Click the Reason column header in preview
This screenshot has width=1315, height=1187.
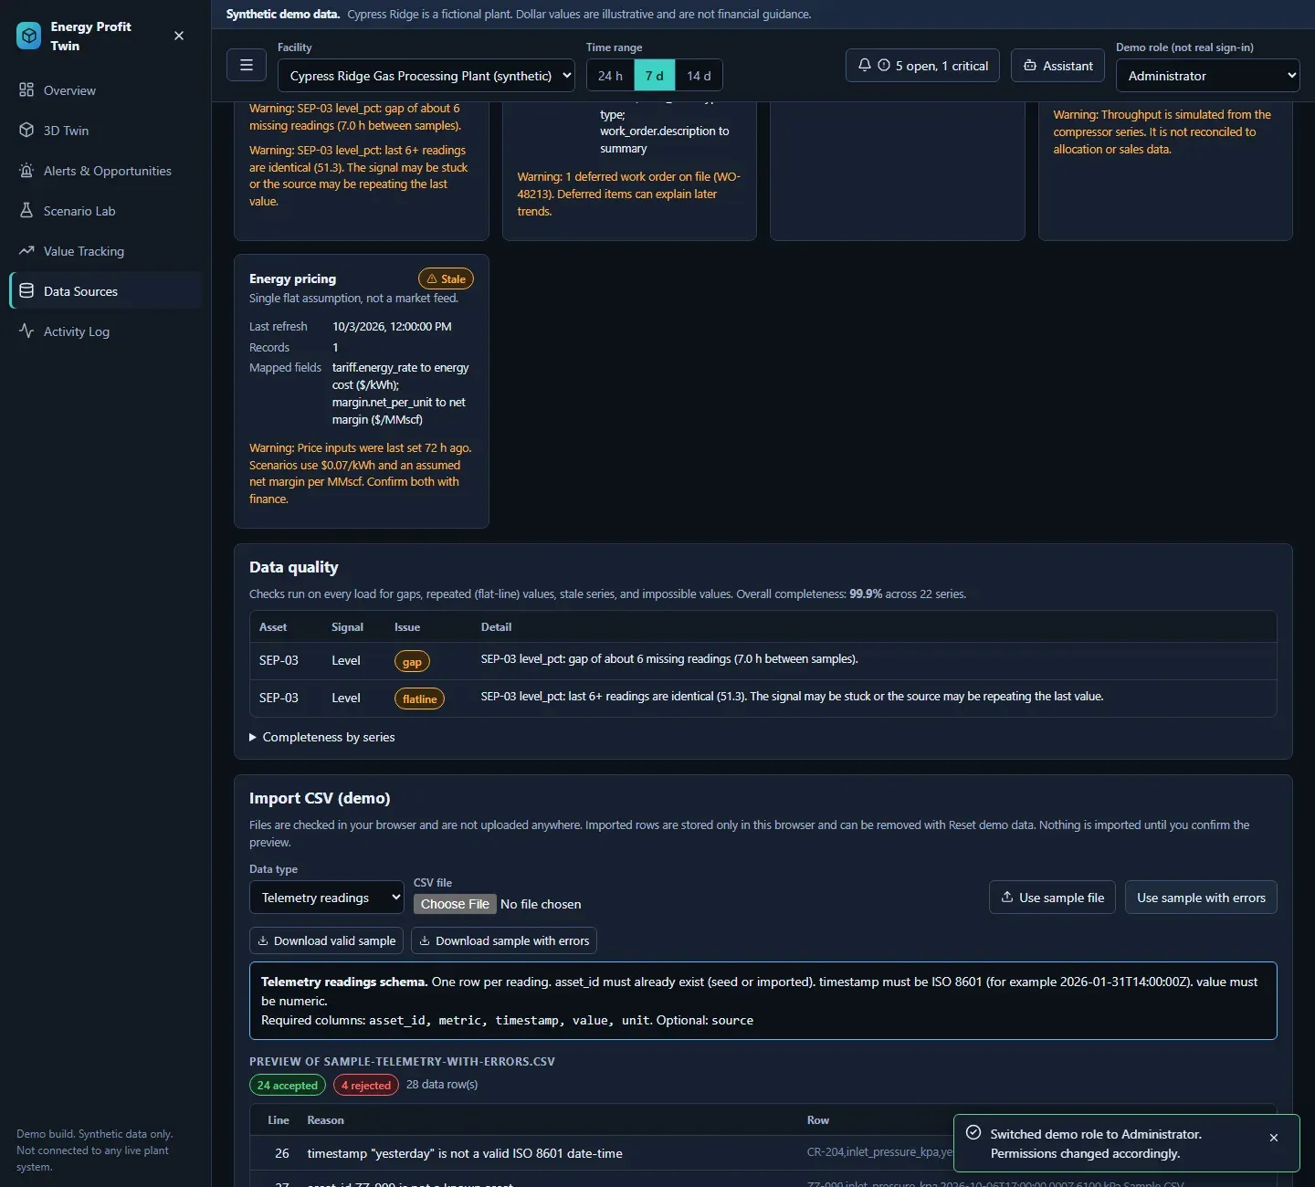click(x=326, y=1120)
